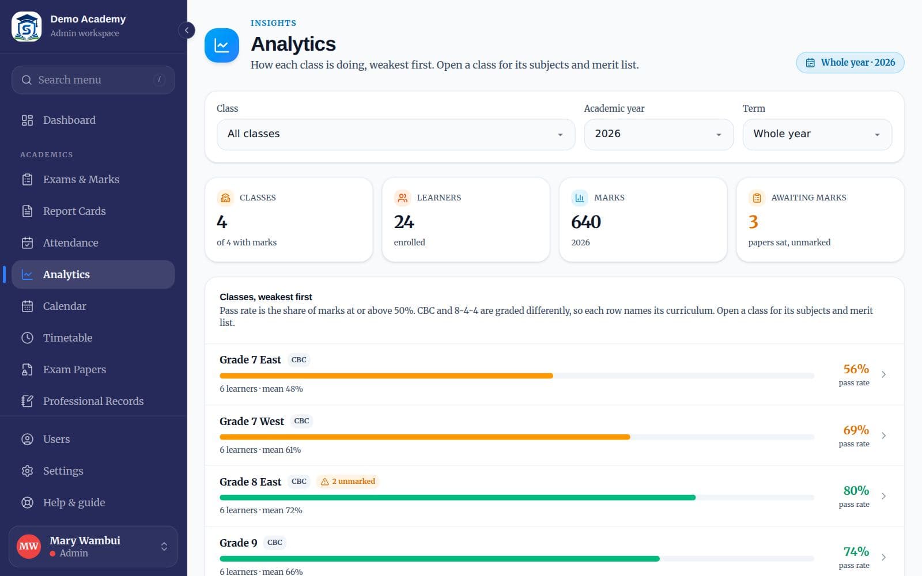Open the Term dropdown showing Whole year

pyautogui.click(x=817, y=134)
